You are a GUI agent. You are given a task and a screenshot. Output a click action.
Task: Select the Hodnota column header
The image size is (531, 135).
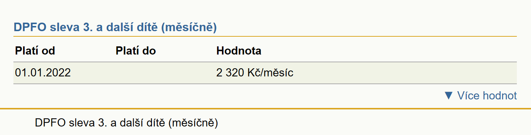[239, 51]
